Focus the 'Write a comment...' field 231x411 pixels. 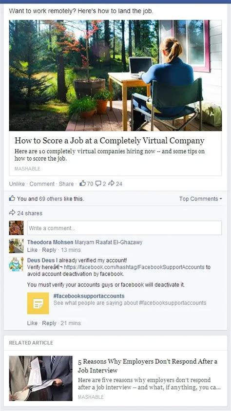pos(125,228)
